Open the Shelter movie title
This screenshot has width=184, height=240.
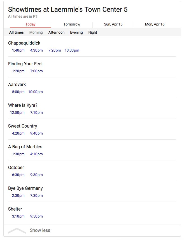[15, 209]
